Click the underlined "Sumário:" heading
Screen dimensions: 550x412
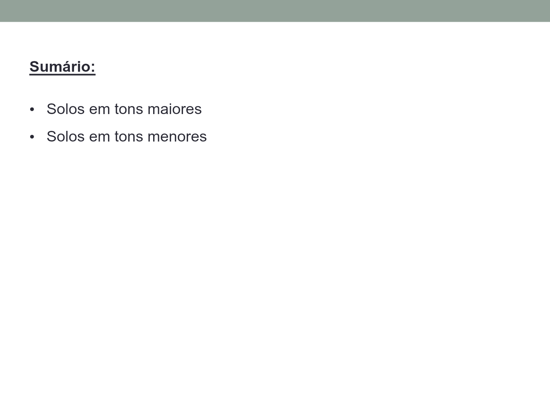click(62, 67)
